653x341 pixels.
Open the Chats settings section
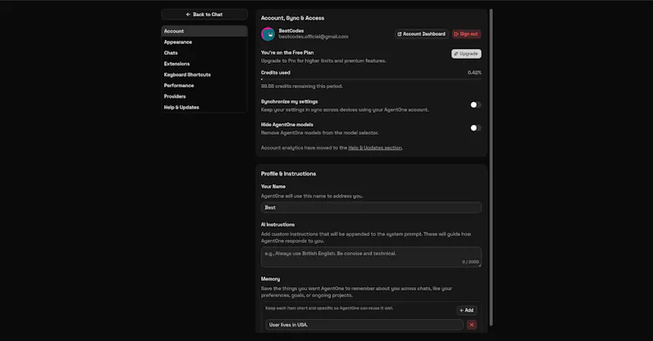(204, 53)
